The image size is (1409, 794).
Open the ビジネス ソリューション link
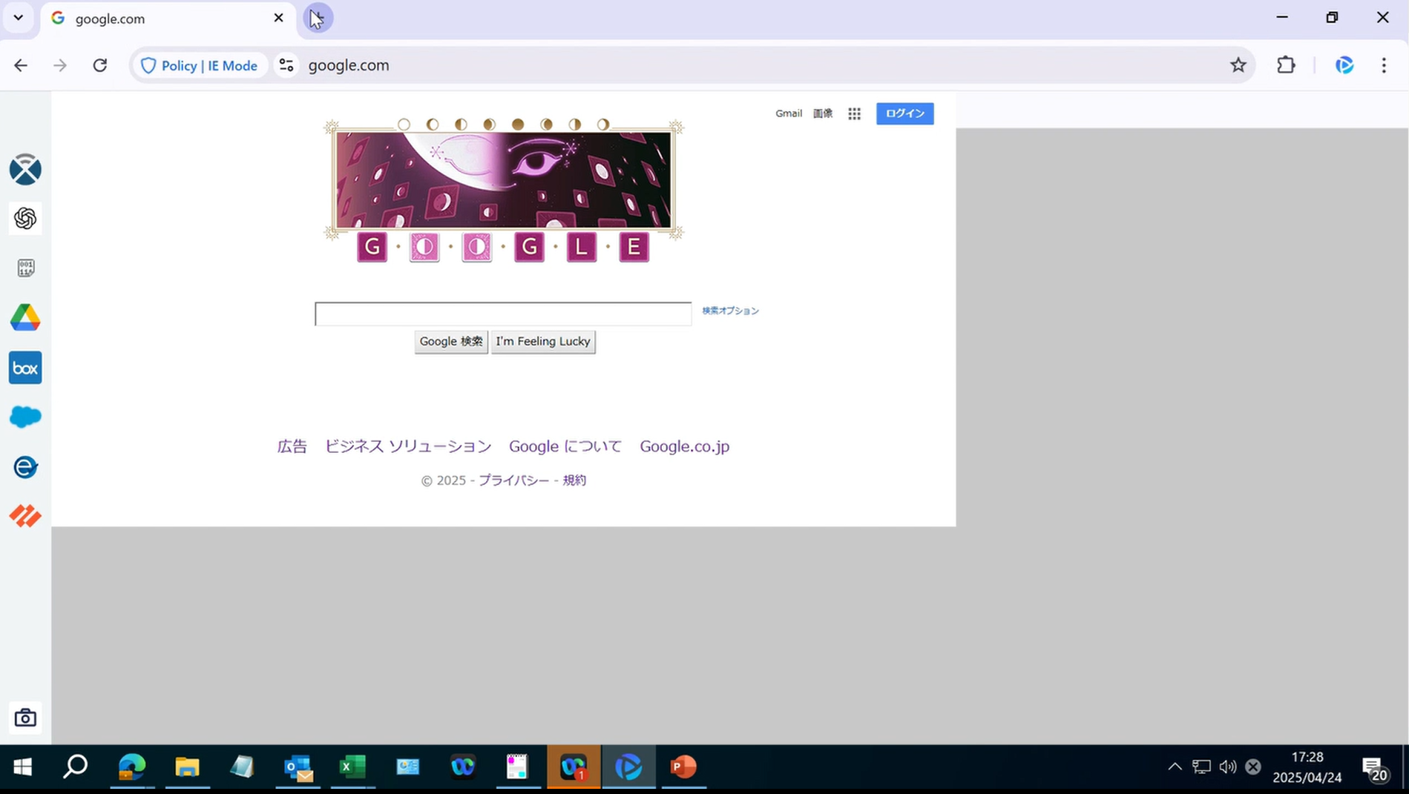coord(408,446)
